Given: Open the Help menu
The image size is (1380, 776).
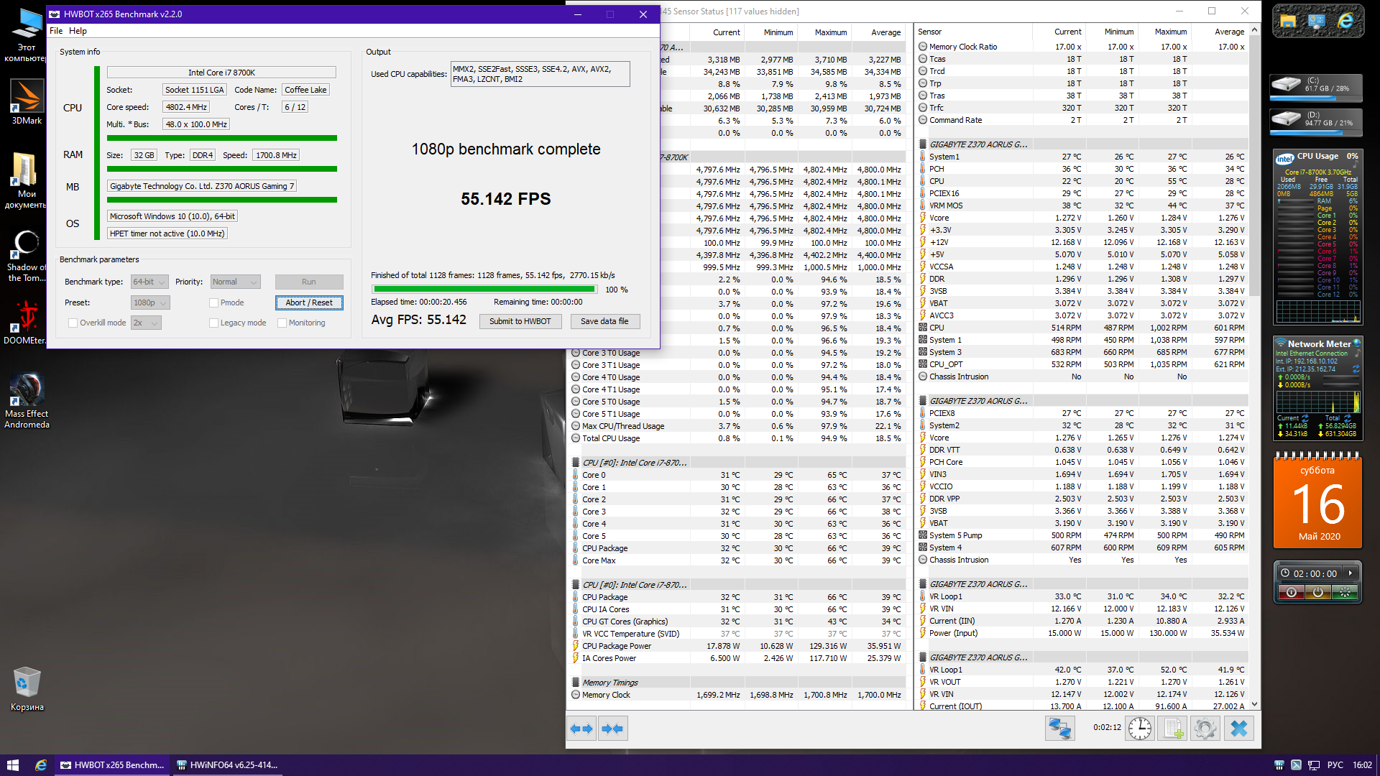Looking at the screenshot, I should (78, 31).
